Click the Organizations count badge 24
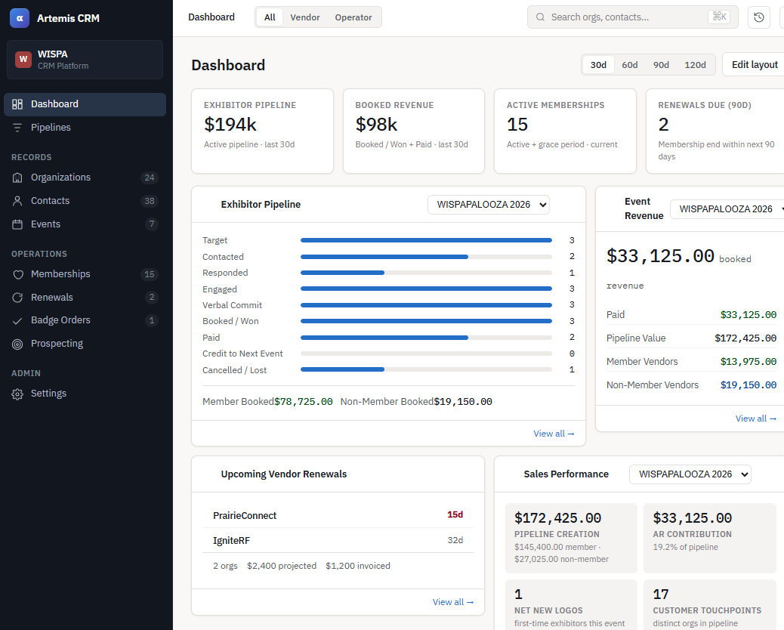 point(149,178)
